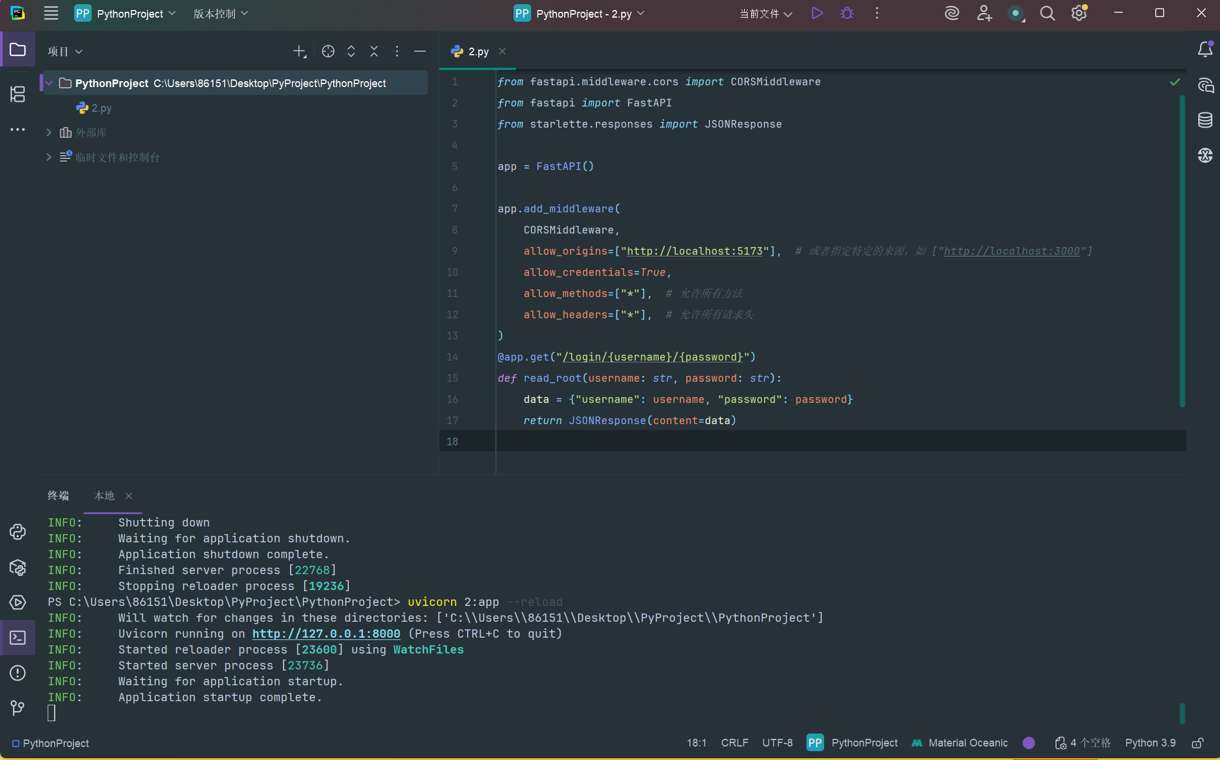Open PythonProject - 2.py run widget dropdown
The image size is (1220, 760).
tap(579, 13)
